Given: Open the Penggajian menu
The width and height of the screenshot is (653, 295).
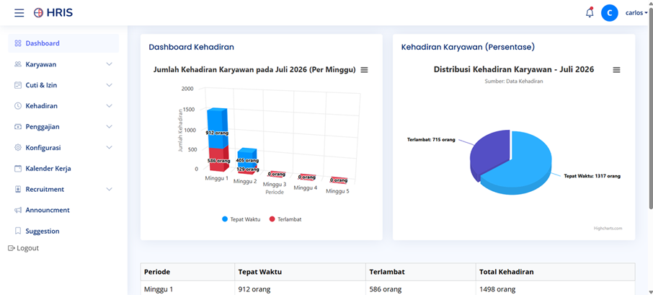Looking at the screenshot, I should [x=63, y=127].
